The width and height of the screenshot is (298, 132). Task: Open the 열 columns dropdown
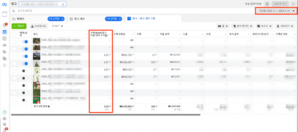click(223, 26)
